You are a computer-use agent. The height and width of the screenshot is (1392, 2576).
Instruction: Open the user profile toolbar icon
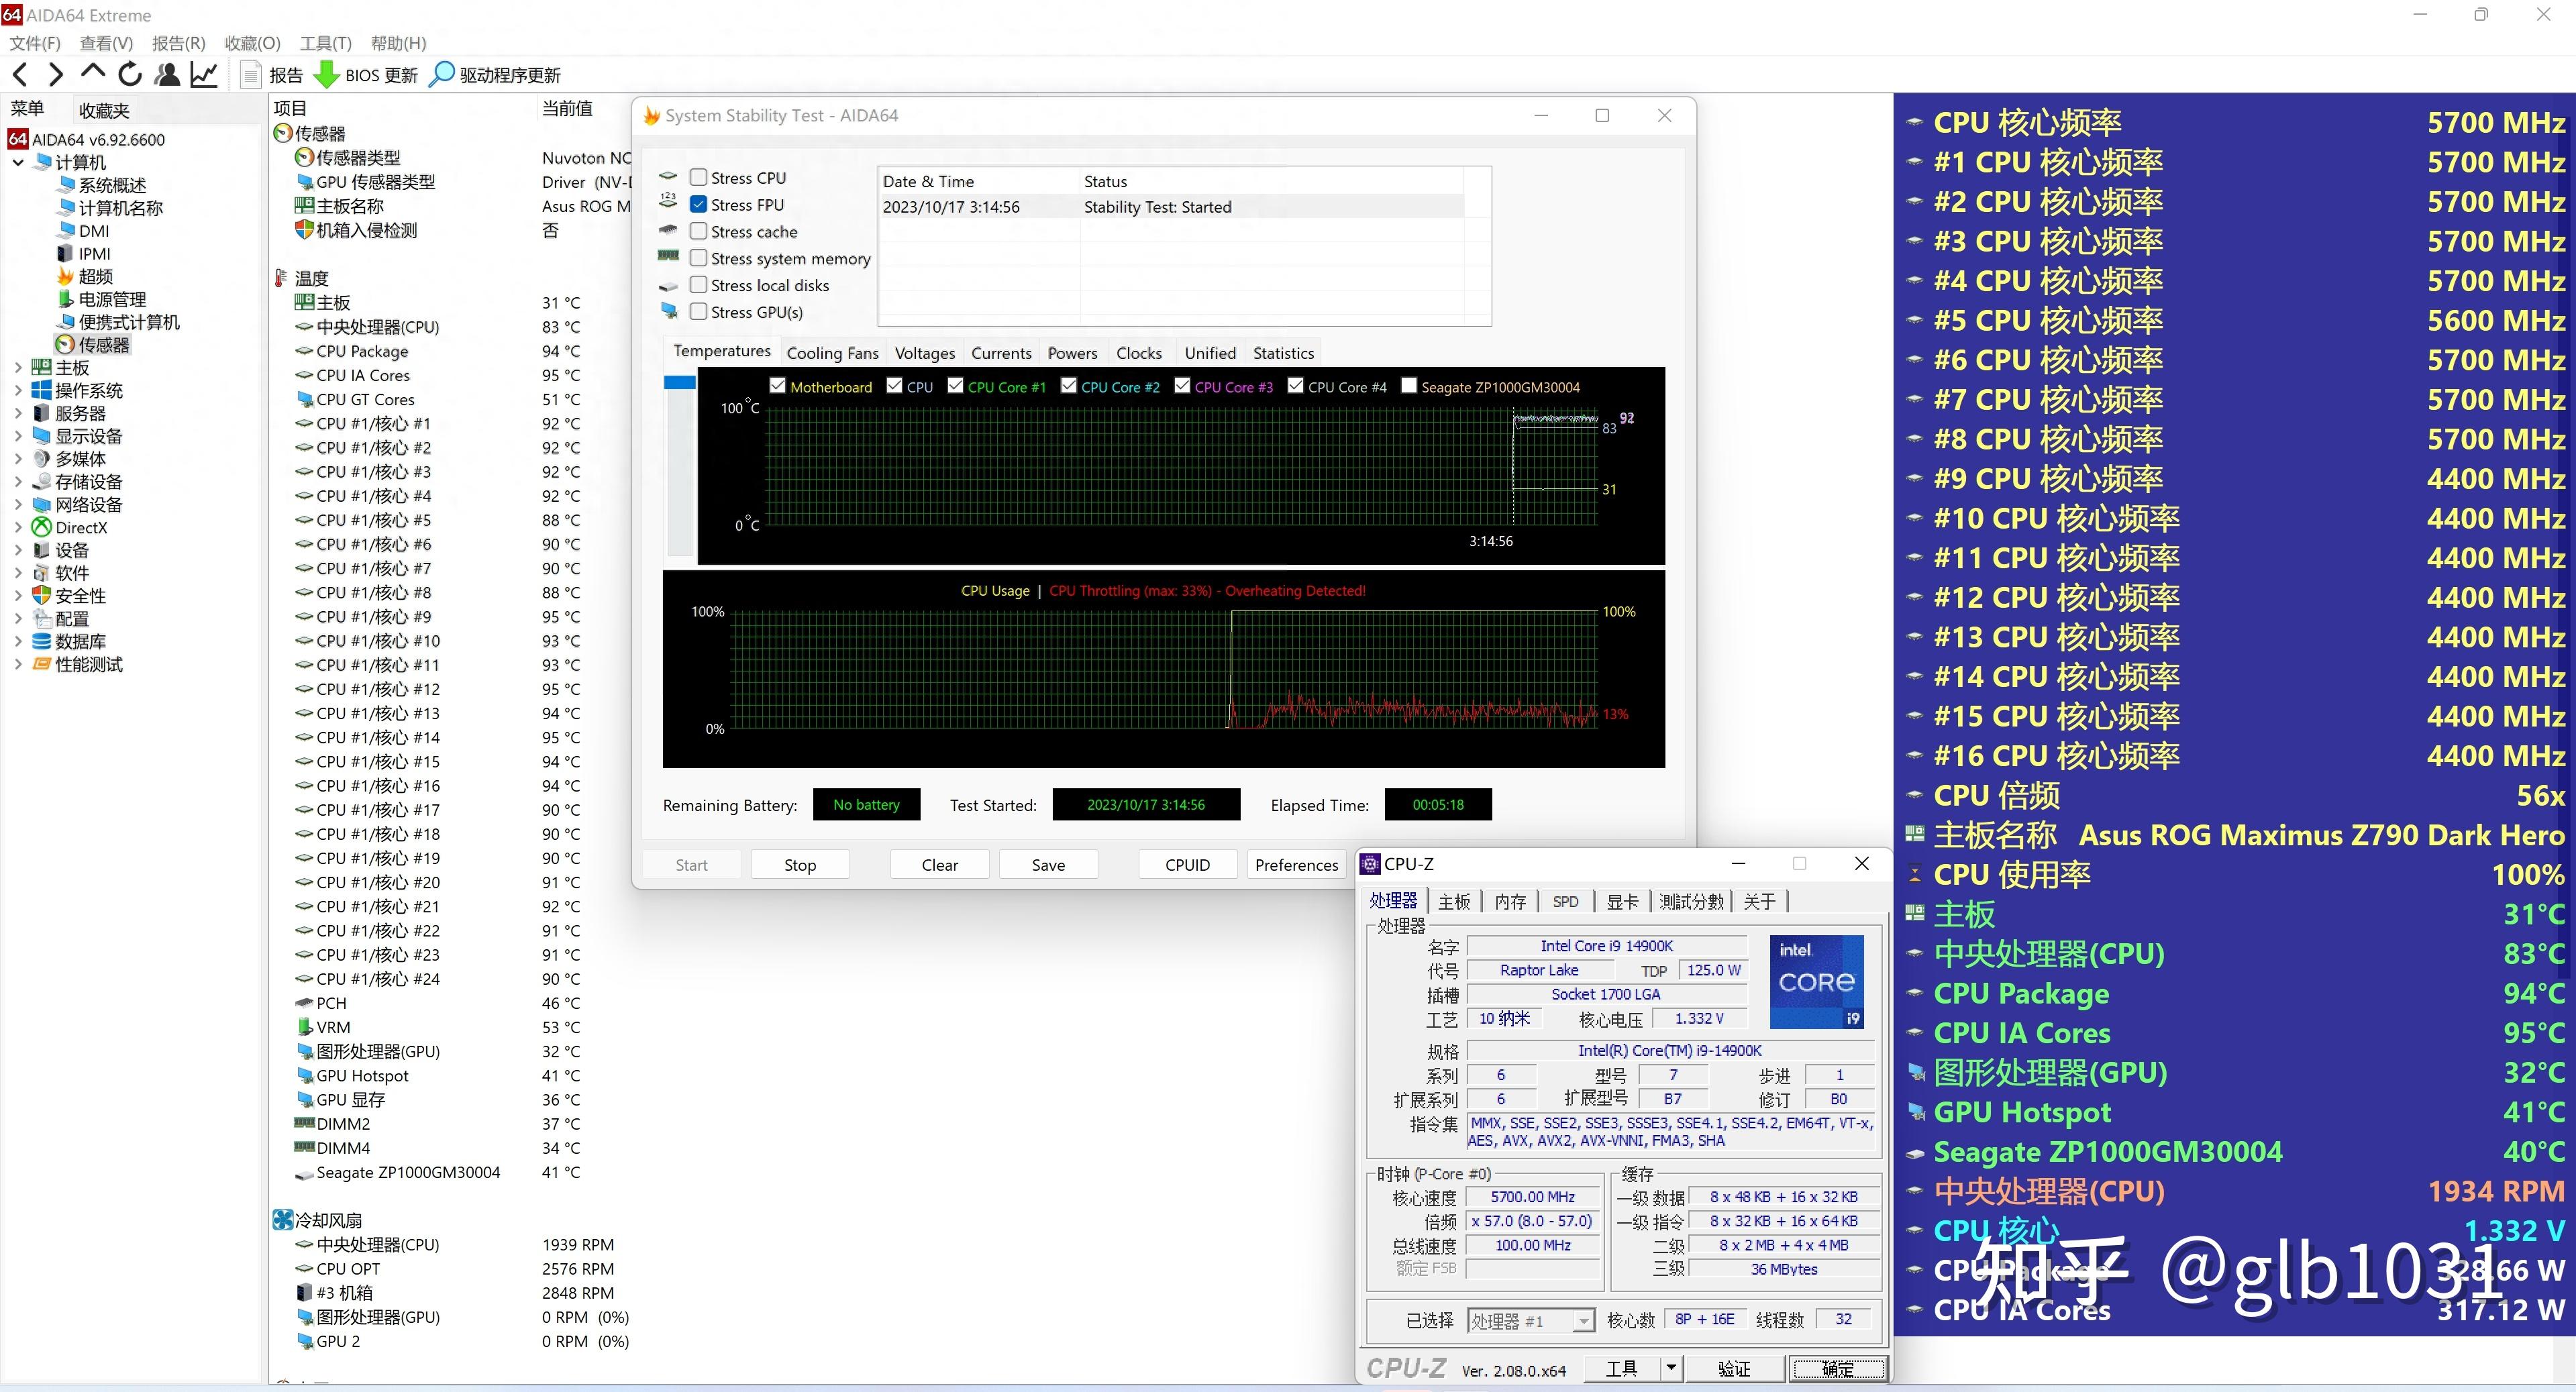click(x=168, y=74)
